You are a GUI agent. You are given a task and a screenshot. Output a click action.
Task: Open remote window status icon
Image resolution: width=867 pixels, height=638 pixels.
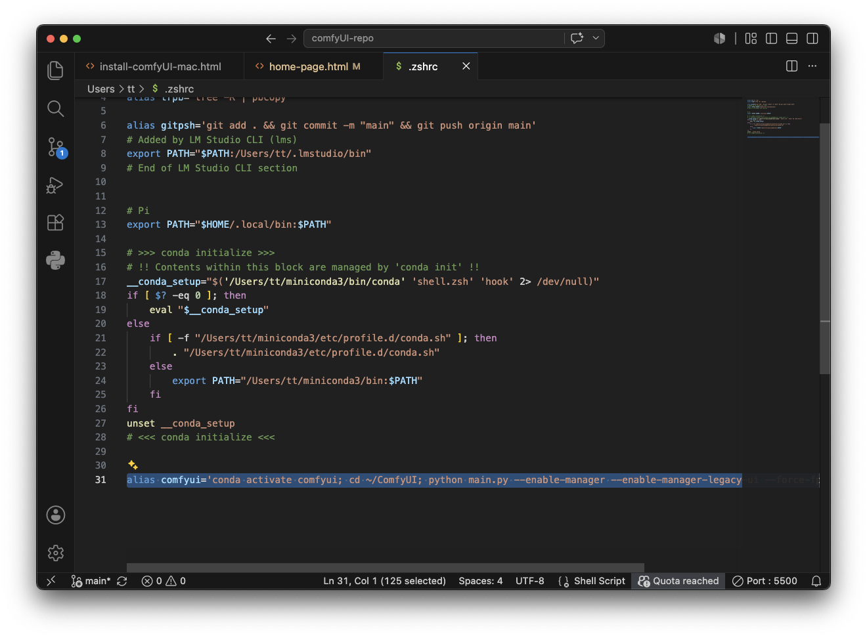[51, 581]
